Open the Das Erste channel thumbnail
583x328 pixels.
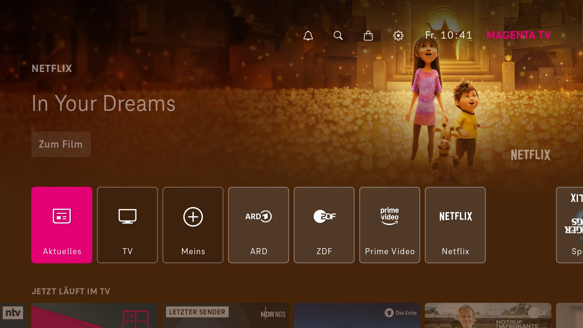pos(357,316)
